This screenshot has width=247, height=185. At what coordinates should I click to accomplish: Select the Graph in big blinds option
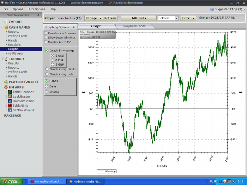[47, 69]
